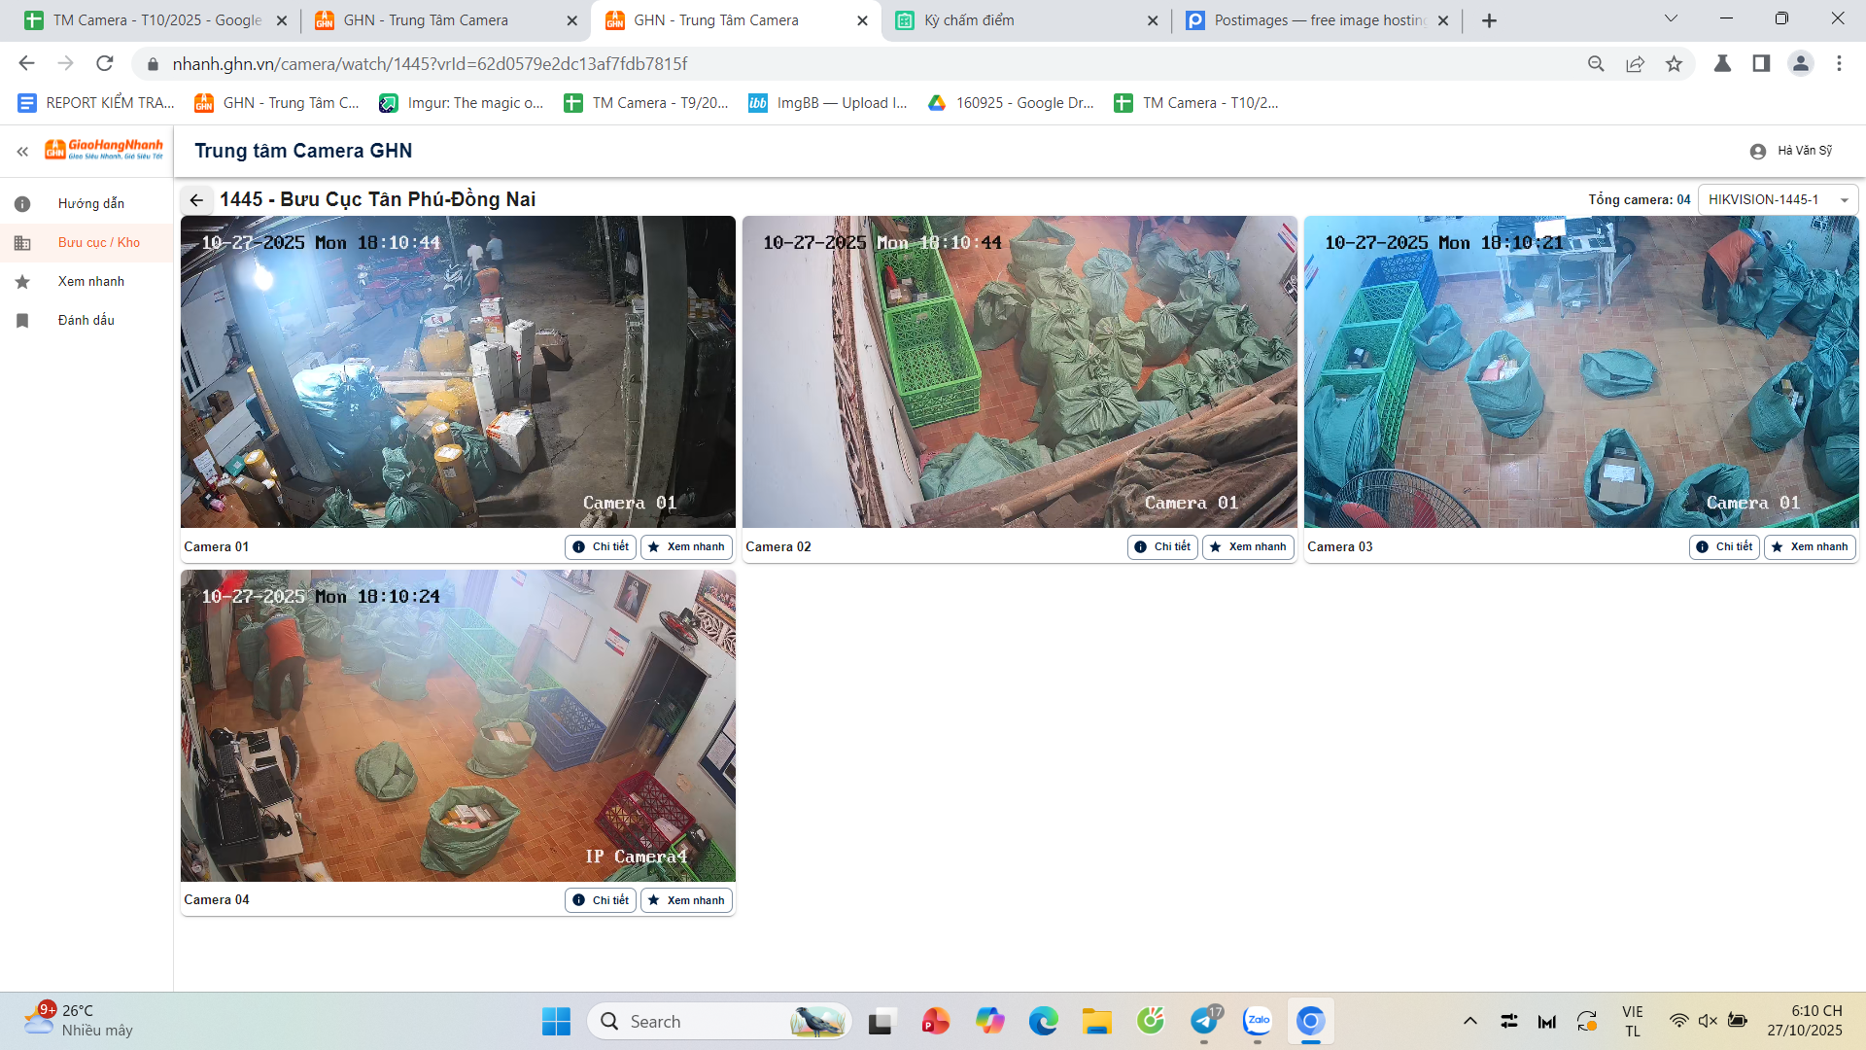Click the Hà Văn Sỹ user avatar icon

(1757, 152)
